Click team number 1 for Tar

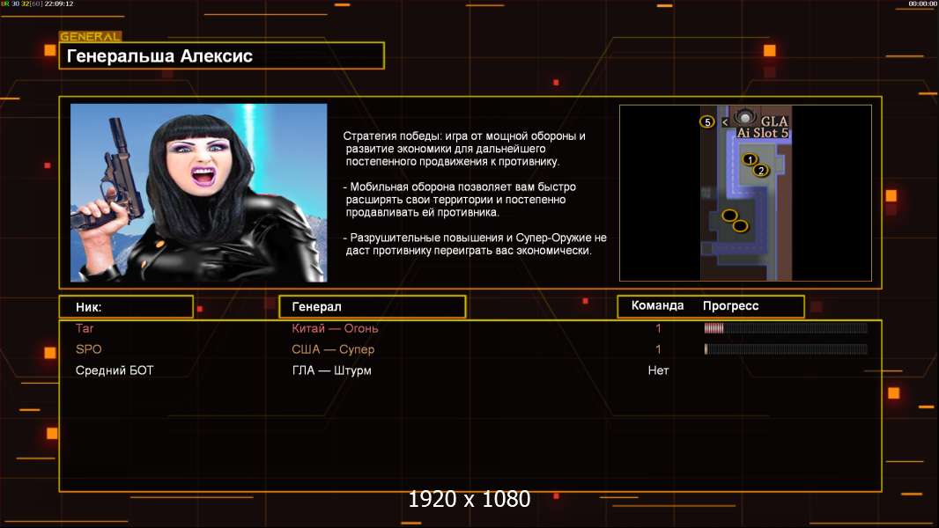click(658, 328)
